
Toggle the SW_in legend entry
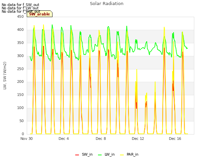pos(84,154)
